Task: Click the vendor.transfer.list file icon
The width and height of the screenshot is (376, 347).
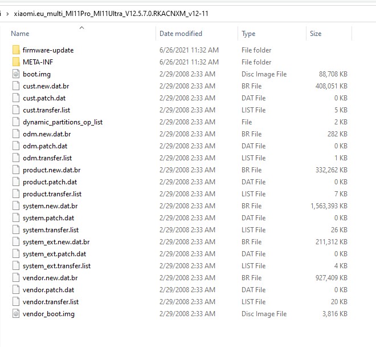Action: tap(16, 302)
